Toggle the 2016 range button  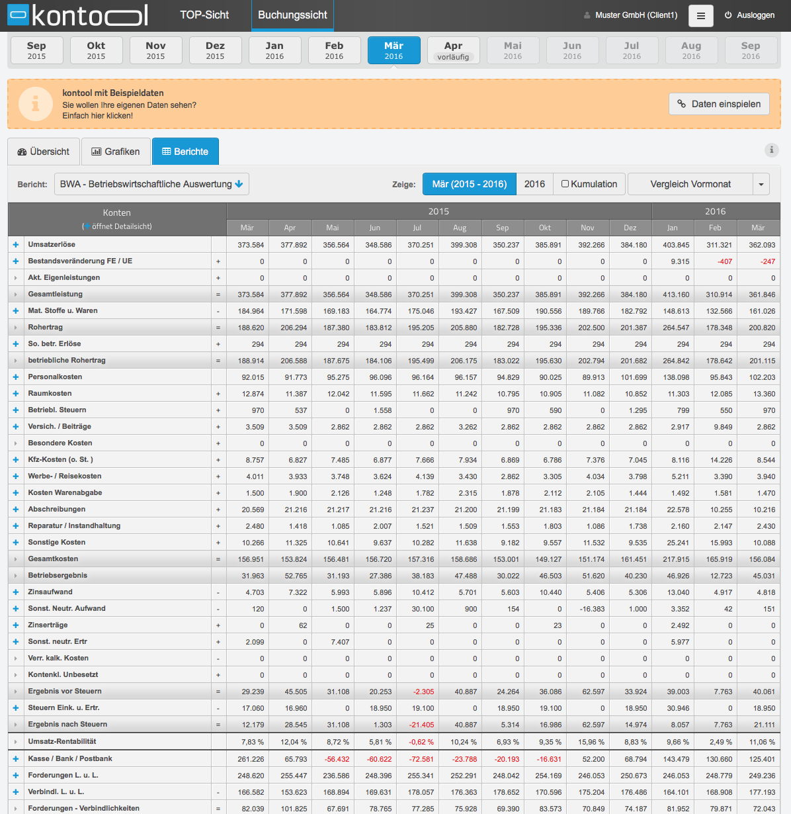coord(534,184)
